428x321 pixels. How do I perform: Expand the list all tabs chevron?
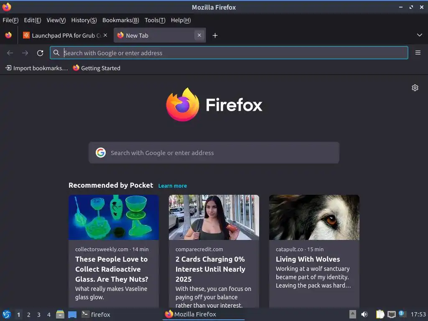(419, 35)
